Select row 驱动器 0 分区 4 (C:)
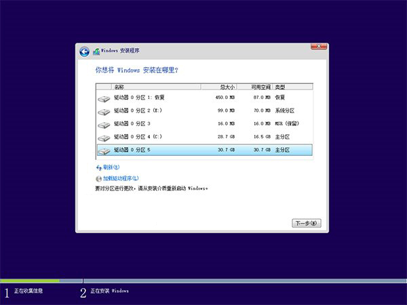 pyautogui.click(x=205, y=137)
